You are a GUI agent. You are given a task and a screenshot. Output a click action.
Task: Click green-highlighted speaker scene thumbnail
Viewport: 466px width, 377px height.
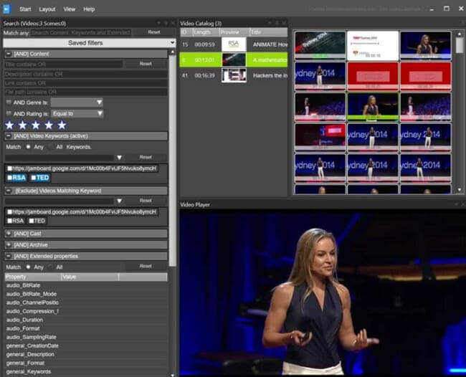pos(373,107)
